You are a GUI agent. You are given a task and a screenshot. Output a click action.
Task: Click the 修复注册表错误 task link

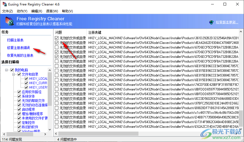(19, 48)
